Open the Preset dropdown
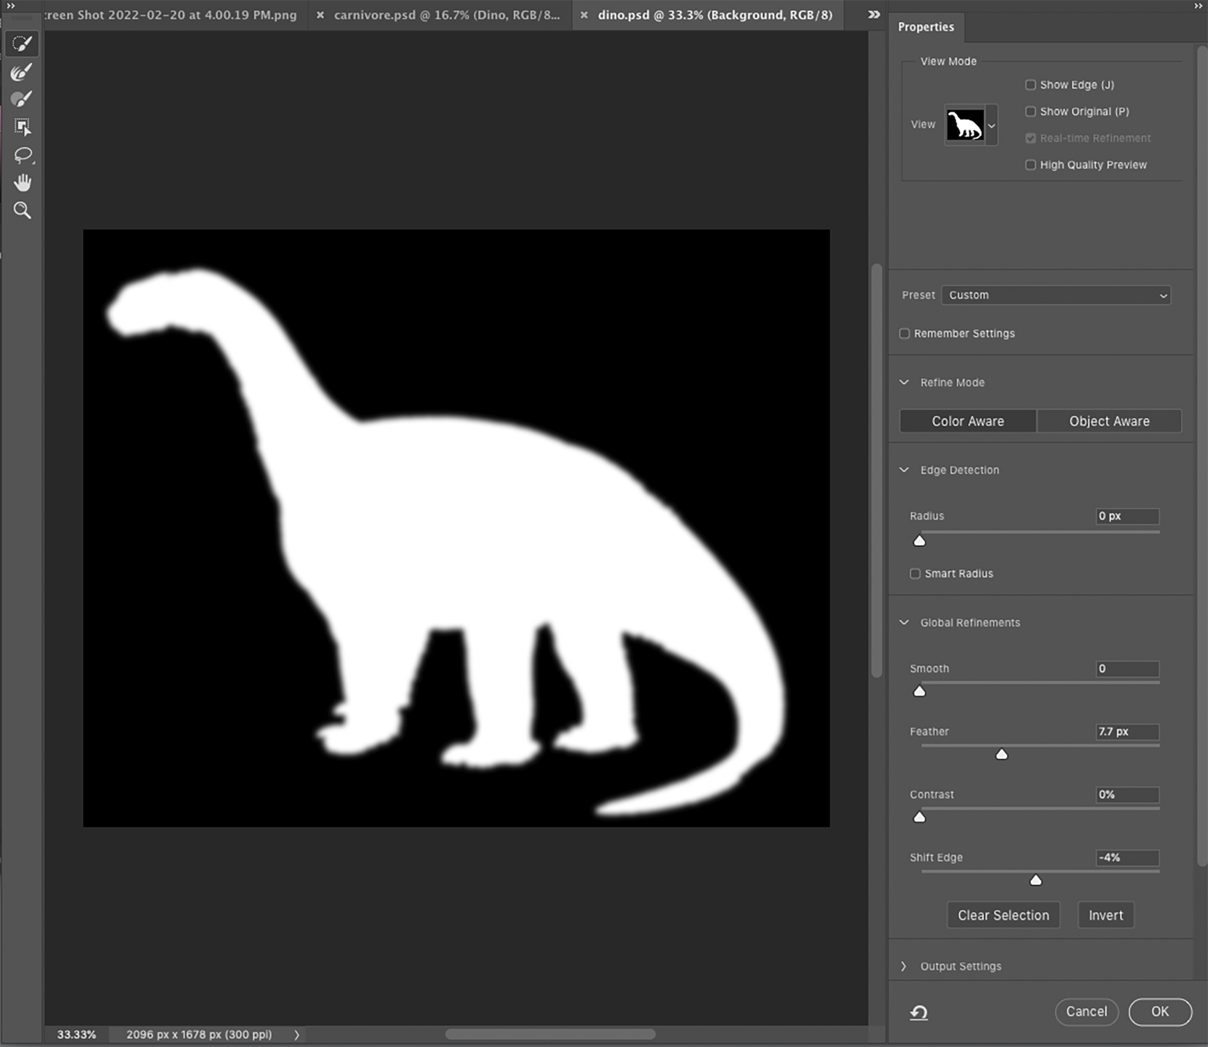This screenshot has width=1208, height=1047. click(1056, 295)
